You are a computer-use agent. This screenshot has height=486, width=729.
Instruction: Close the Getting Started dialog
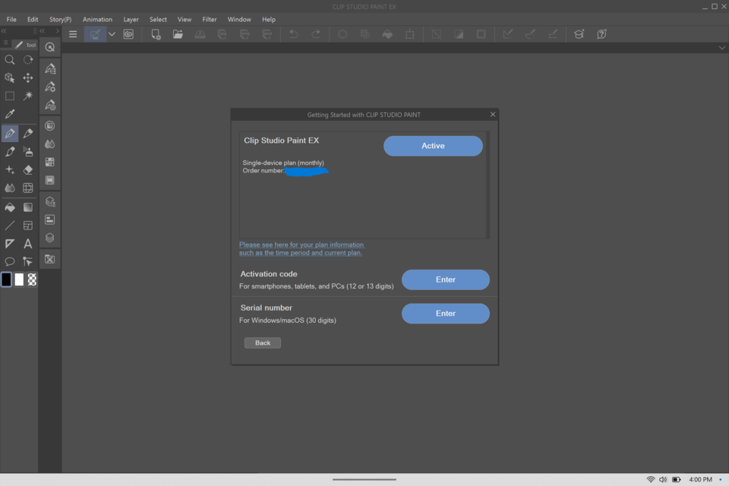[493, 115]
